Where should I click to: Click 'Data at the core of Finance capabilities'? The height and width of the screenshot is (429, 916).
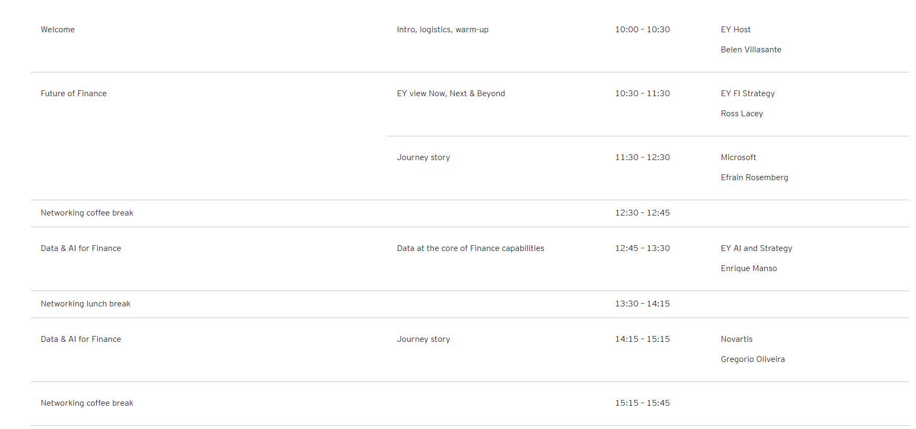coord(470,248)
